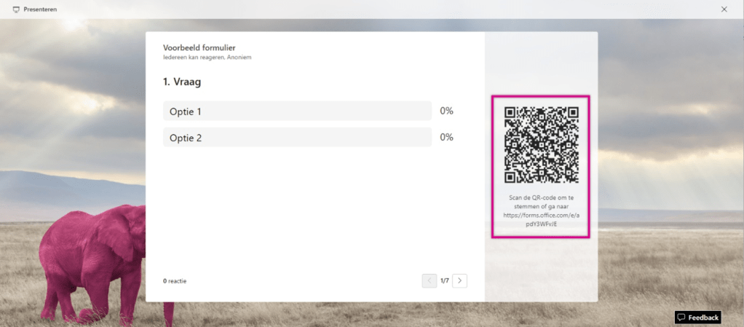Click the 0% value next to Optie 2

click(x=446, y=137)
